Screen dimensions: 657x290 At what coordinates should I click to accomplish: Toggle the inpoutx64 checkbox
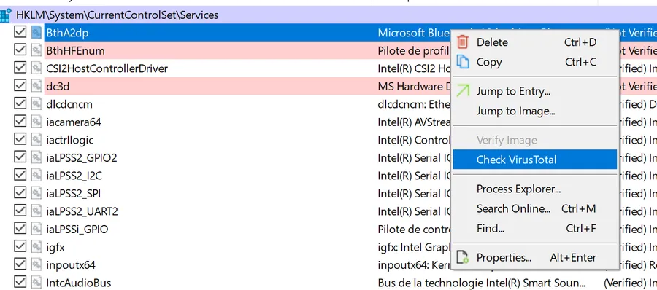(x=20, y=264)
